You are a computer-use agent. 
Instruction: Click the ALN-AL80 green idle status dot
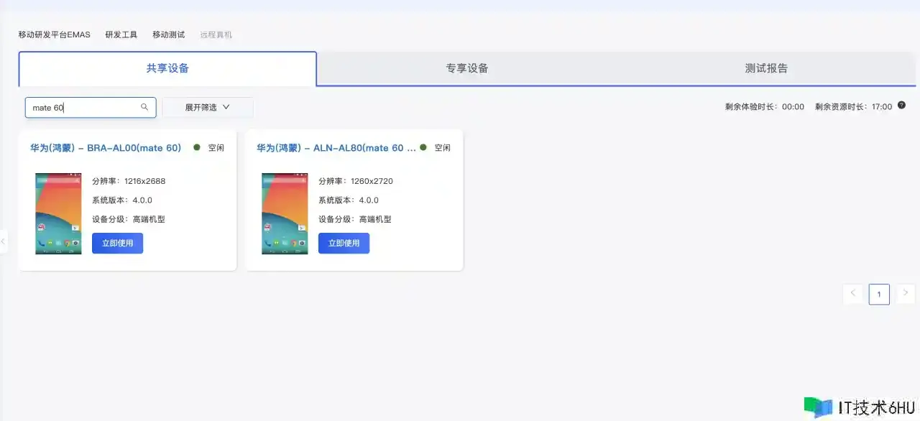tap(423, 147)
